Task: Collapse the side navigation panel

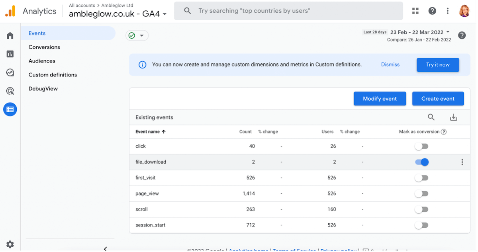Action: [x=105, y=249]
